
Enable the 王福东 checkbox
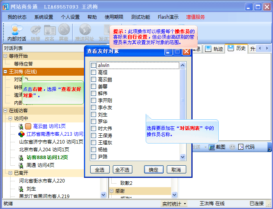93,143
